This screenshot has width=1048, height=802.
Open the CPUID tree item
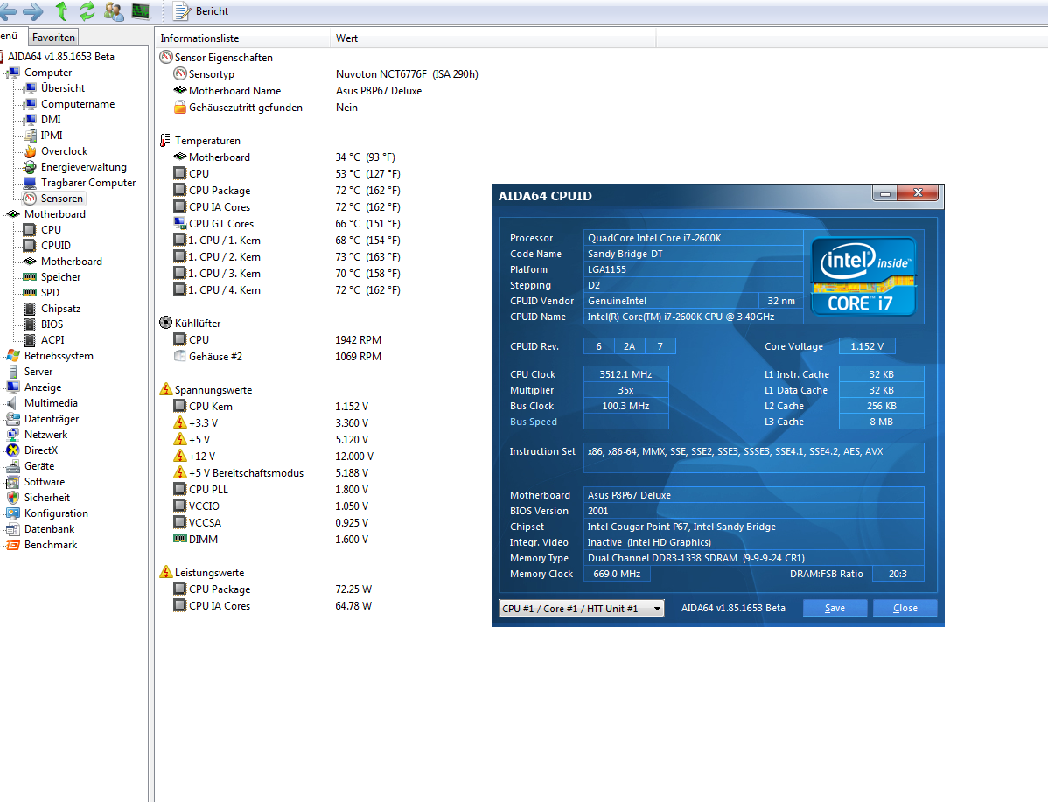click(x=55, y=245)
